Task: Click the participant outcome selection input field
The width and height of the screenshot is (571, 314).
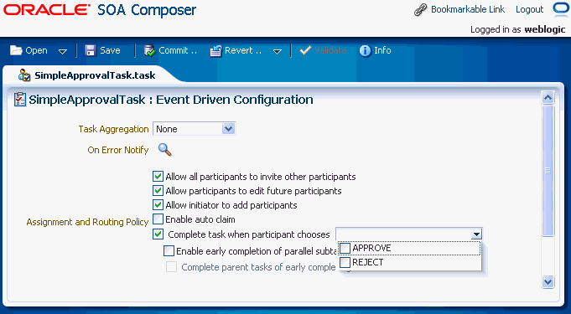Action: [x=403, y=234]
